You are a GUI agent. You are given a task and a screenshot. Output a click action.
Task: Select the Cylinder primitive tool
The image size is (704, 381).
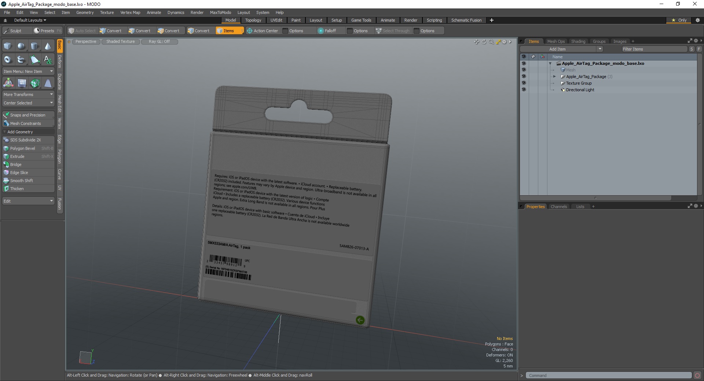point(34,46)
